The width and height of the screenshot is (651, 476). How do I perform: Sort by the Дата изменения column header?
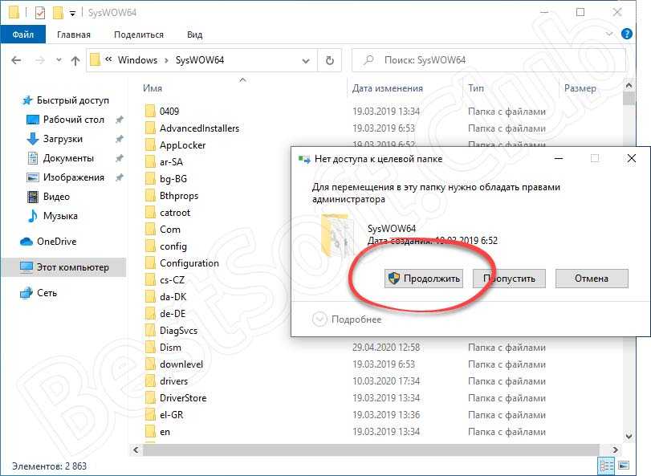click(x=388, y=88)
